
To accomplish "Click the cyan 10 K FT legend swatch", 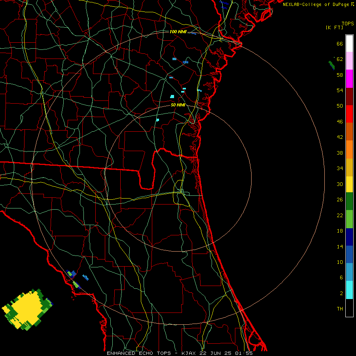I will point(349,290).
